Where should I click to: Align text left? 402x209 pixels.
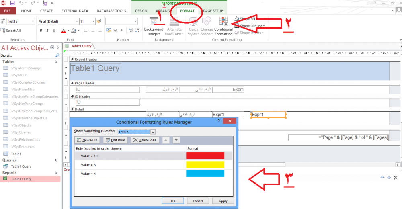click(x=86, y=31)
